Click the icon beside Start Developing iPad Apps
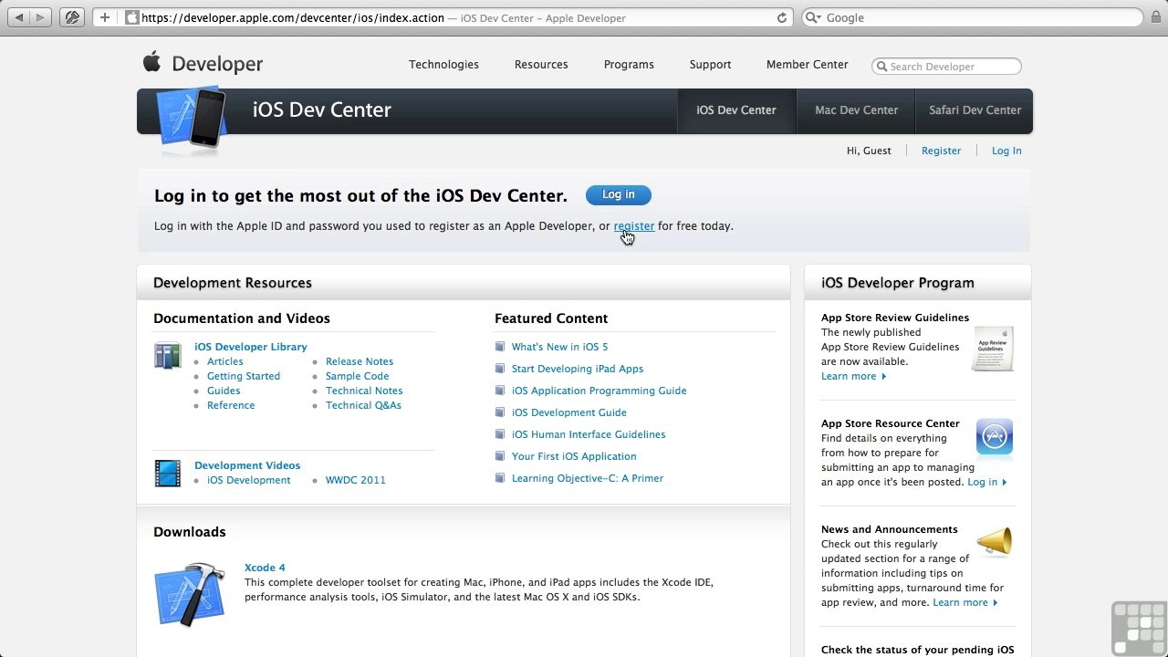Screen dimensions: 1168x657 click(x=500, y=369)
